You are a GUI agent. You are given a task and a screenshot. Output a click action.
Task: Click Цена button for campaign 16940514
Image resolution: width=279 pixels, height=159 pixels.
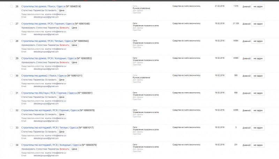coord(62,10)
